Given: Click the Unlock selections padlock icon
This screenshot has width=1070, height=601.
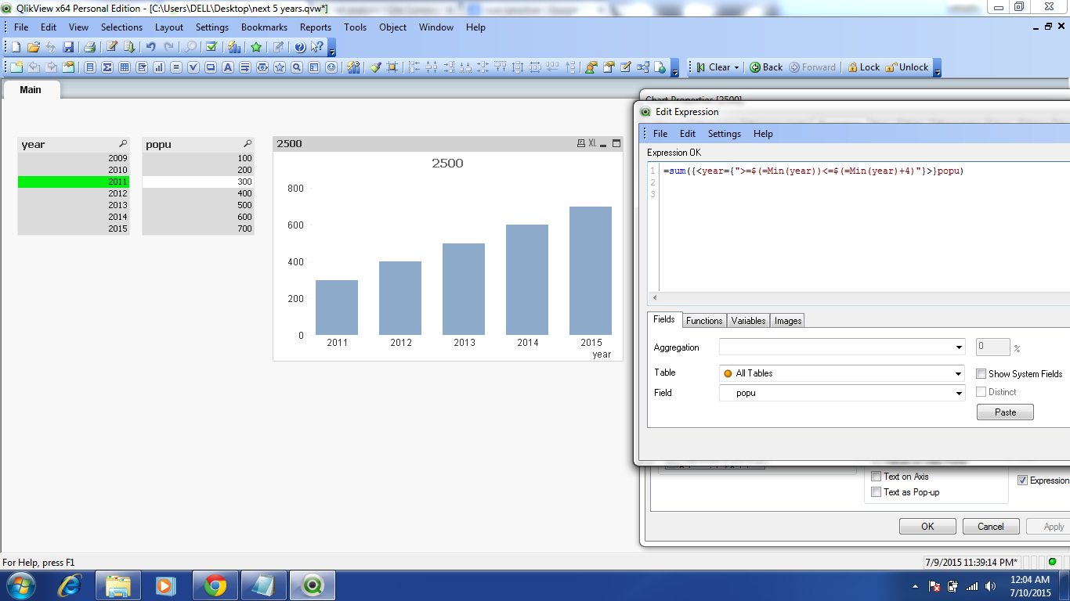Looking at the screenshot, I should (x=891, y=67).
